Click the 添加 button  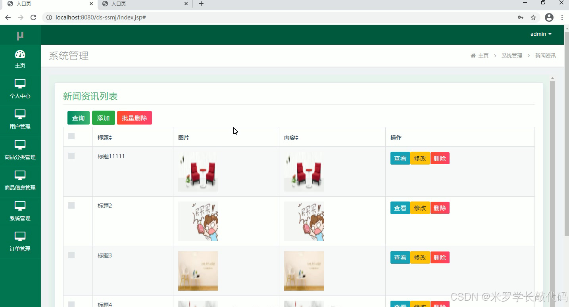(x=104, y=118)
